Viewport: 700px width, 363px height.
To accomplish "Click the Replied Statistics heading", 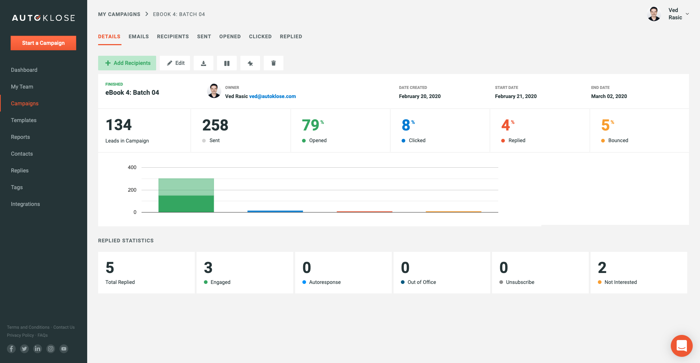I will coord(126,241).
